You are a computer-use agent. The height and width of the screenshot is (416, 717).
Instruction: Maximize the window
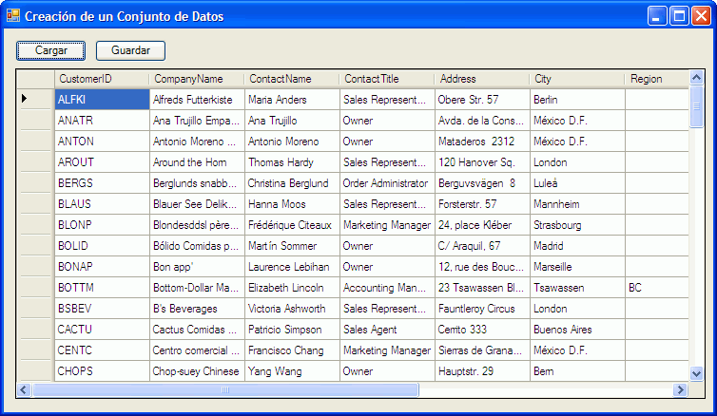coord(680,16)
